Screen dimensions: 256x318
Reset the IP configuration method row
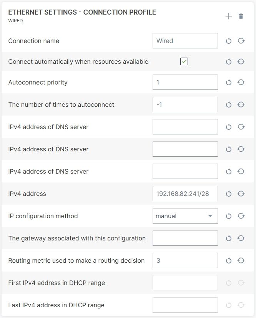coord(229,216)
